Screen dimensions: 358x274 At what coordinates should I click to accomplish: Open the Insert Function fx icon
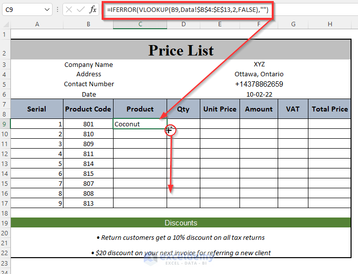(x=93, y=9)
